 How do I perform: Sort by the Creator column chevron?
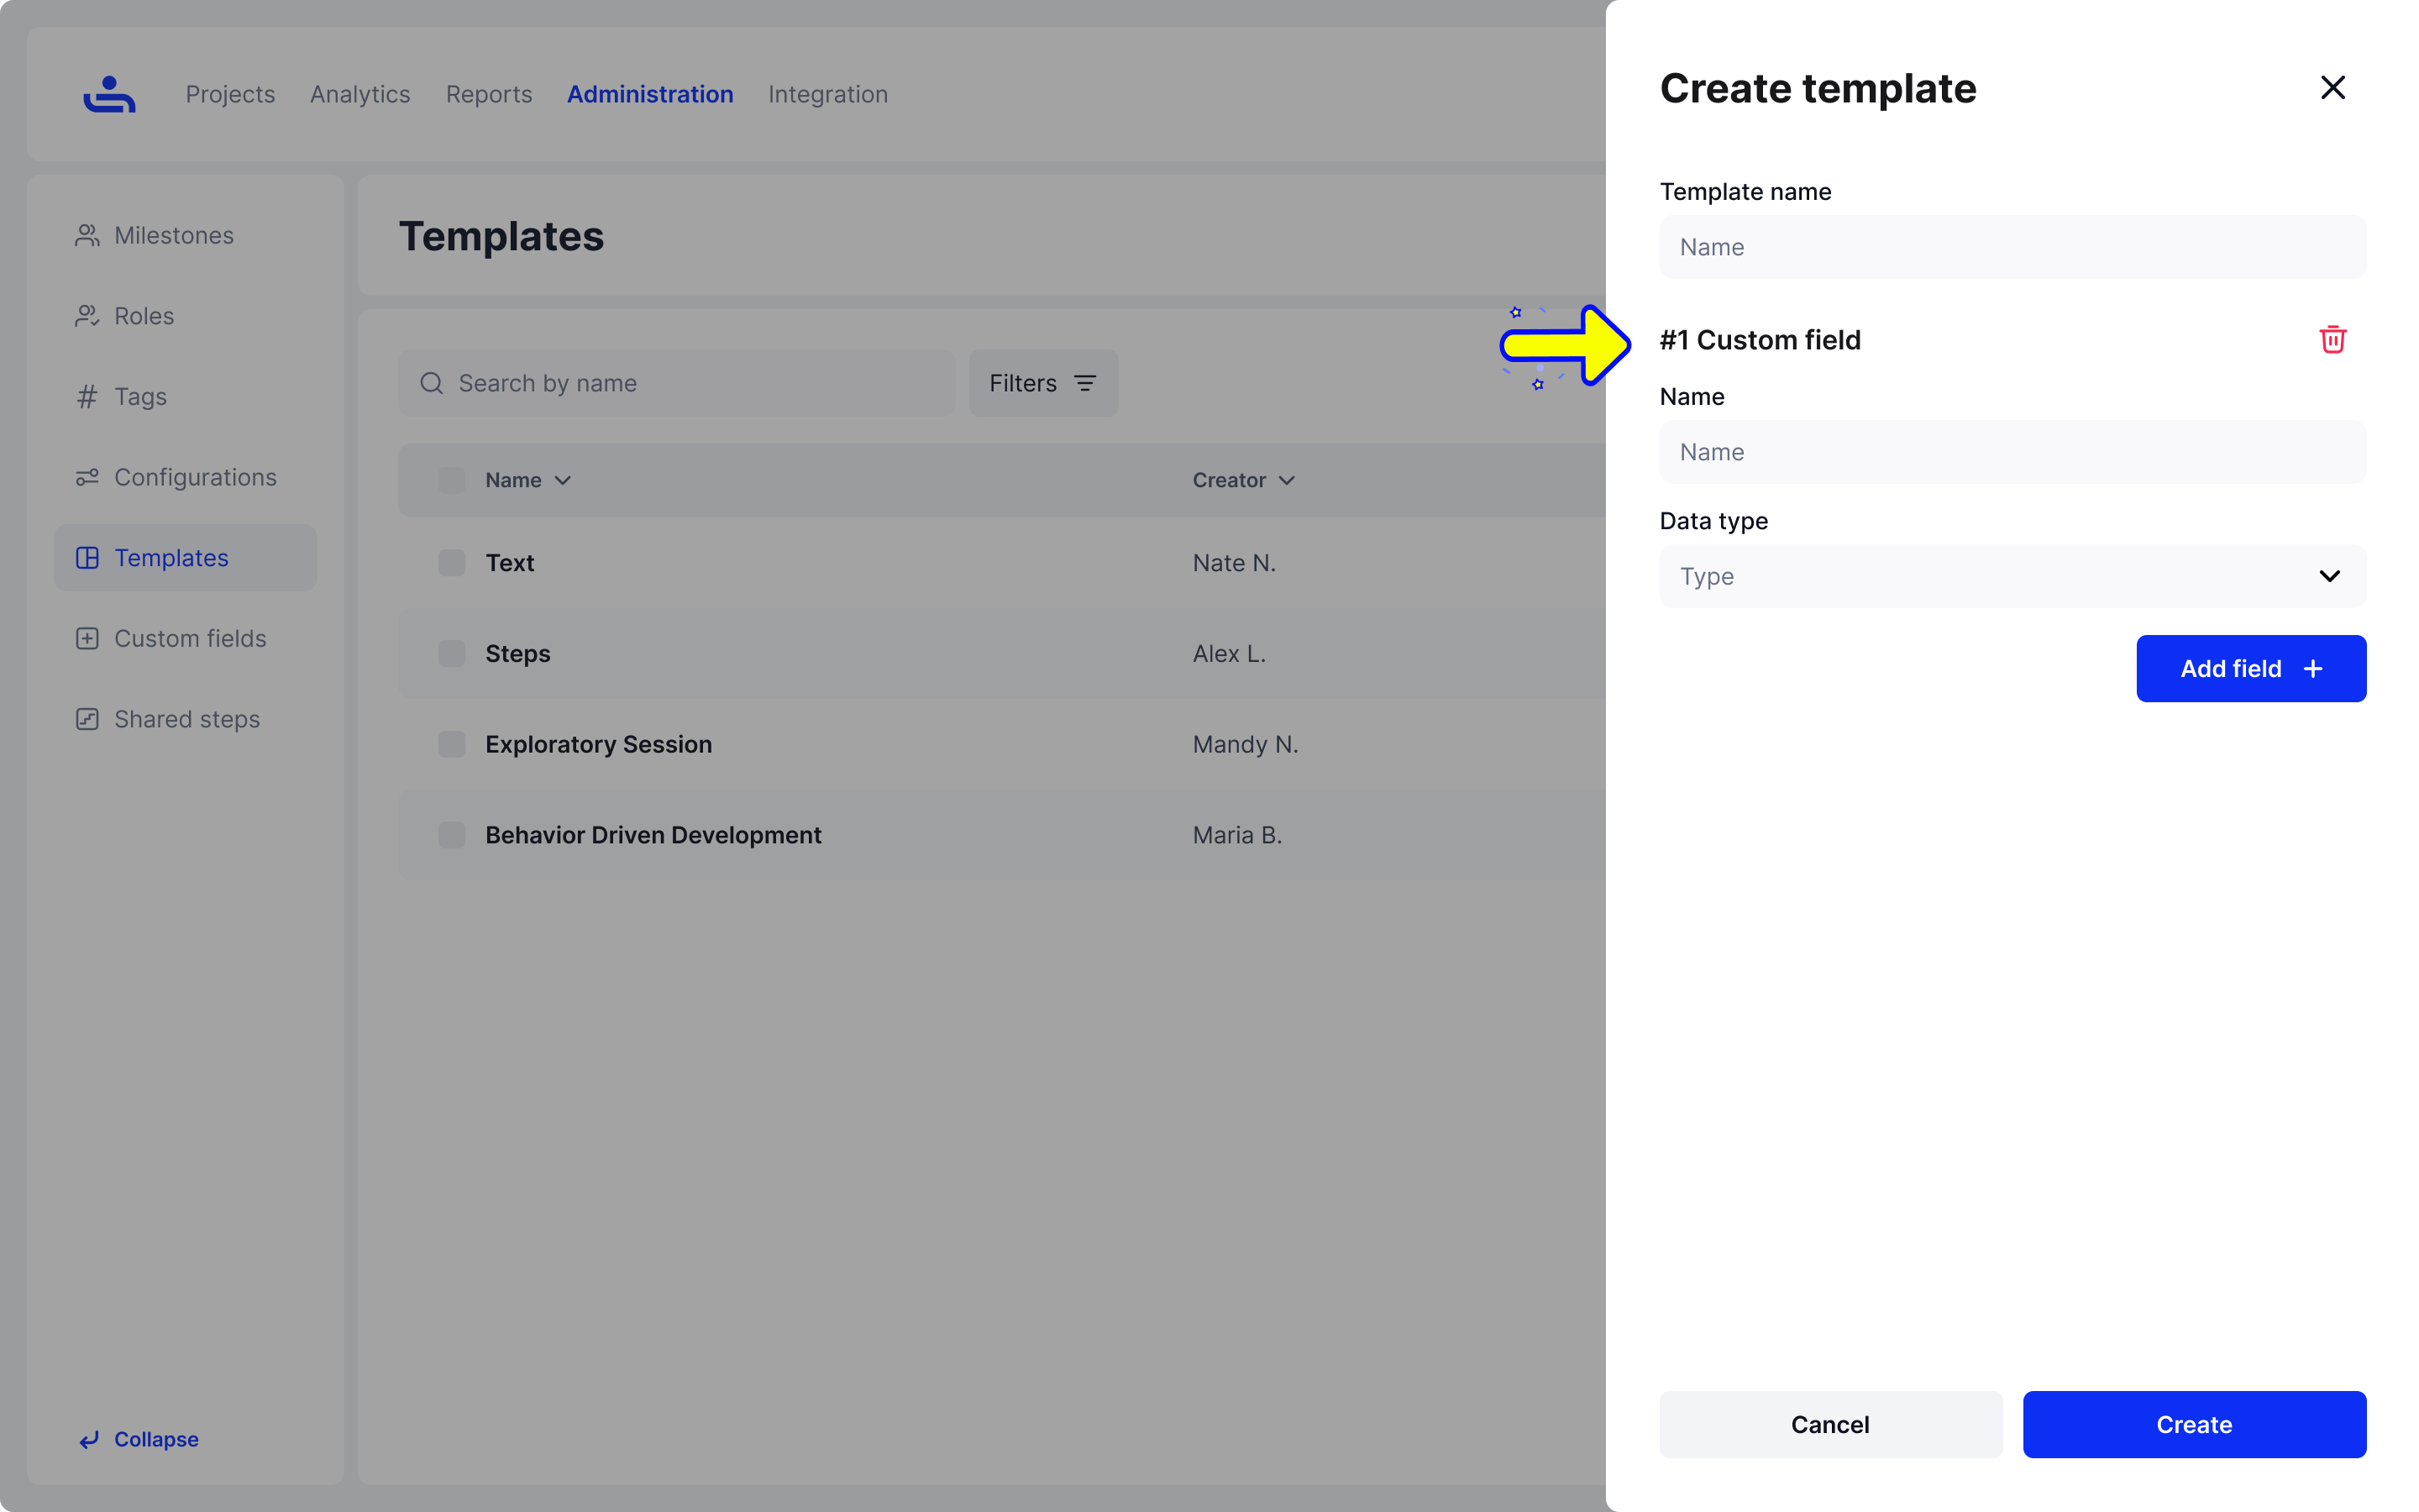point(1287,481)
